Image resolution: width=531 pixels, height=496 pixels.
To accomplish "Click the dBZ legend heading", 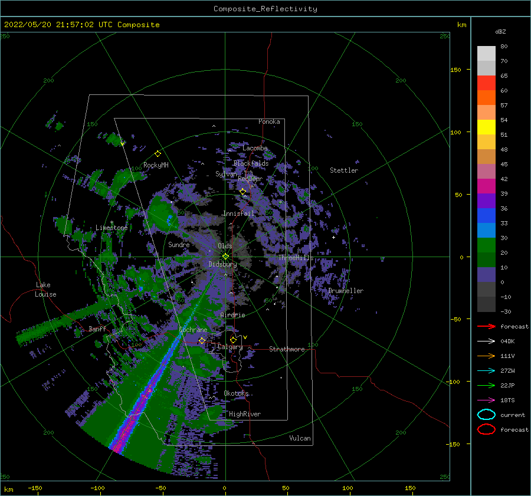I will pyautogui.click(x=500, y=32).
